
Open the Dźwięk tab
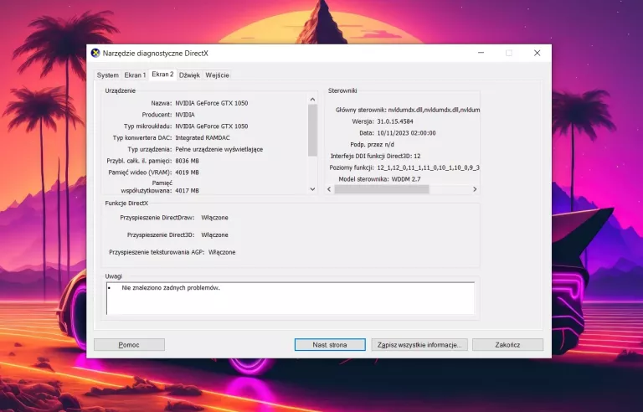[x=189, y=75]
